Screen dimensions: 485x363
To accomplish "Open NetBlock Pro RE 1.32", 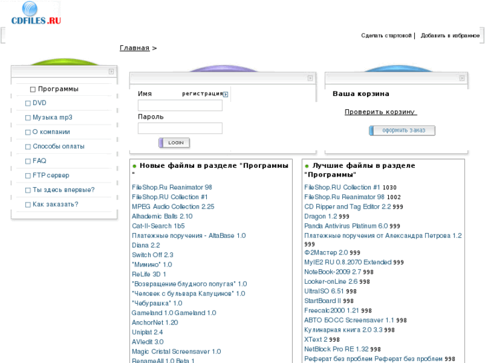I will [336, 349].
